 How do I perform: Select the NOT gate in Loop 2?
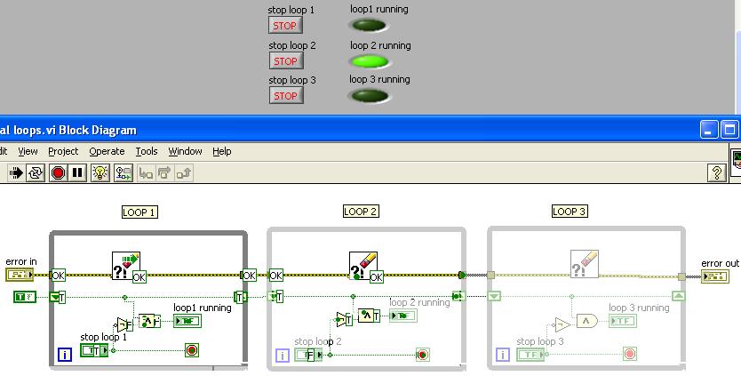(343, 320)
